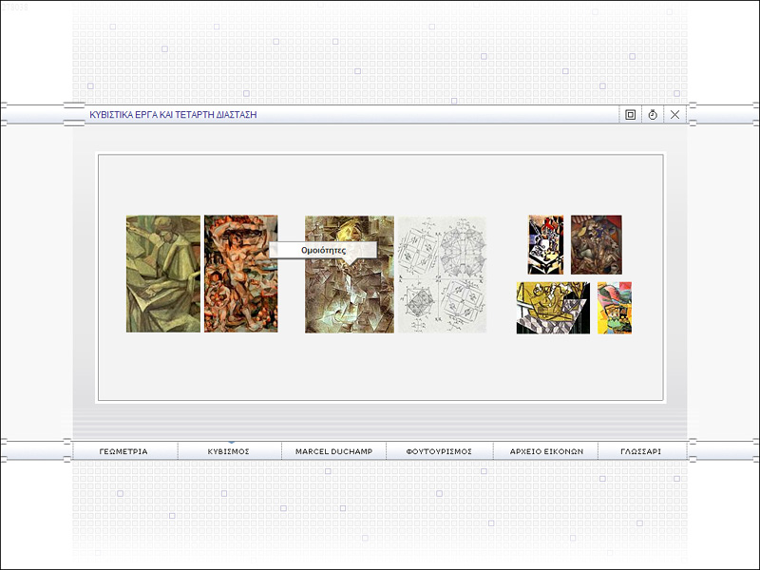Open the grey-brown analytic cubist painting
Viewport: 760px width, 570px height.
click(350, 275)
